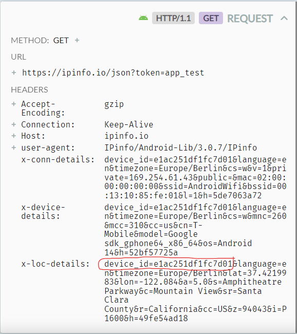Click the x-device-details header name
This screenshot has height=334, width=297.
[x=43, y=212]
